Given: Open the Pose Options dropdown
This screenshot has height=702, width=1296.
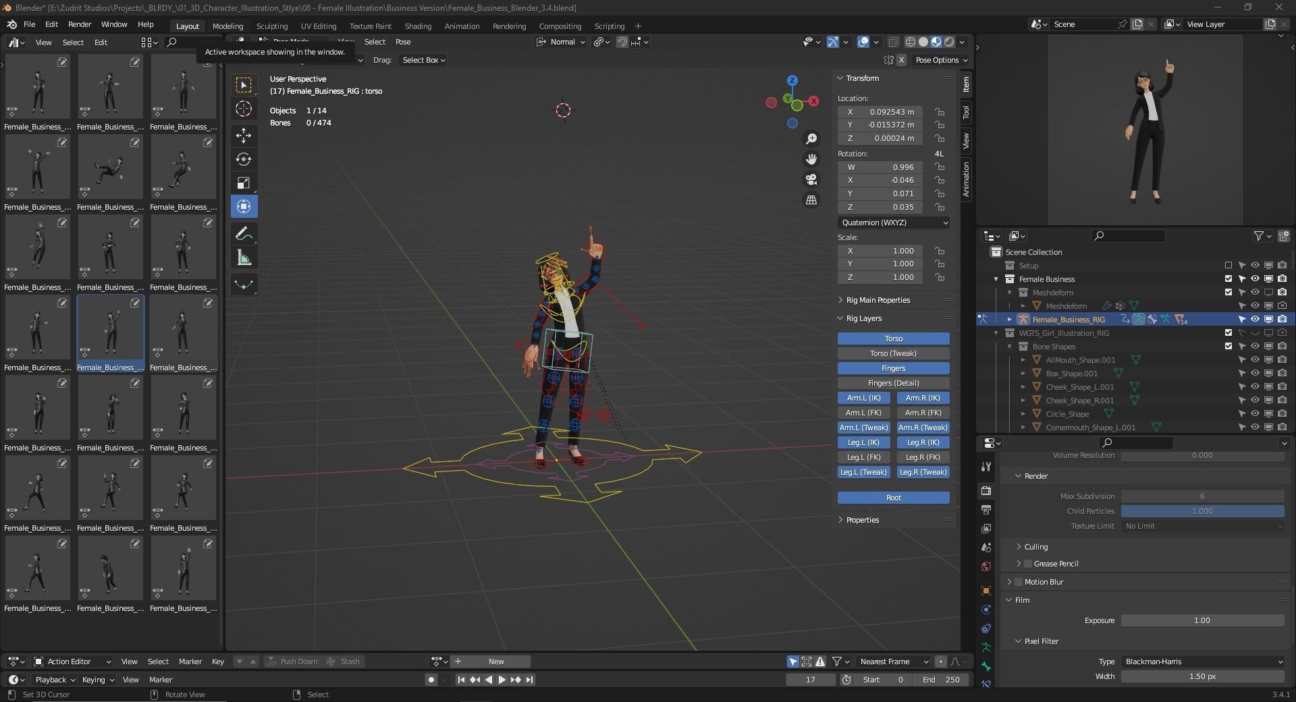Looking at the screenshot, I should (x=941, y=60).
